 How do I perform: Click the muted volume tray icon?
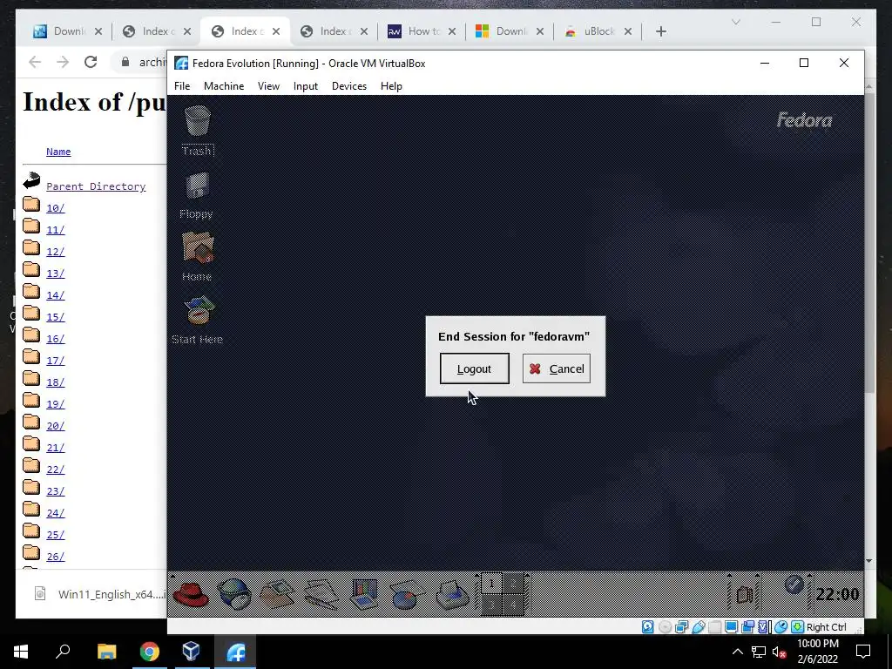click(779, 652)
